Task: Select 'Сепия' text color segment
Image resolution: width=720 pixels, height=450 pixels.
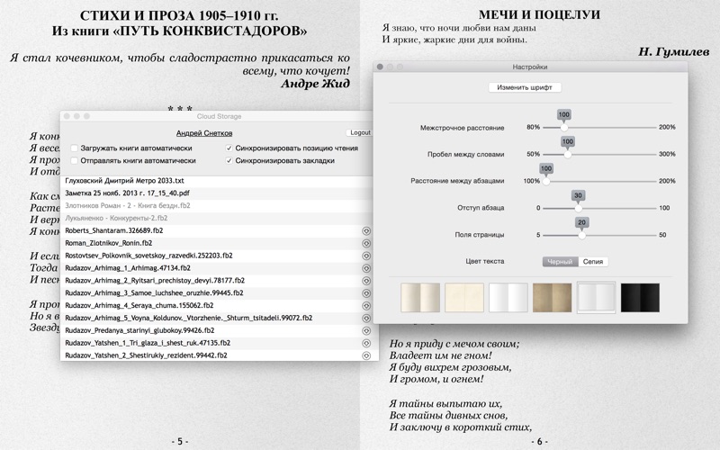Action: click(593, 262)
